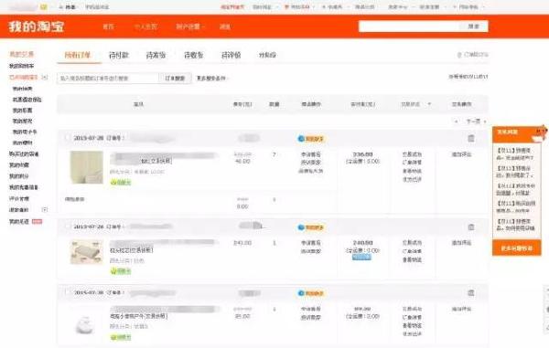Switch to the 待评价 tab
The image size is (549, 348).
(231, 55)
